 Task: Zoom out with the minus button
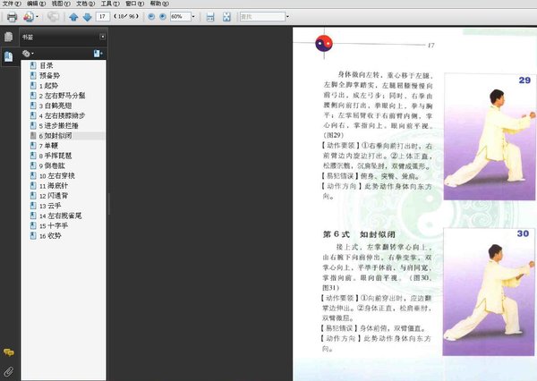[151, 16]
